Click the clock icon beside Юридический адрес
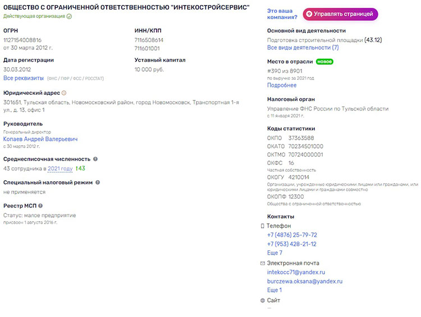 click(64, 93)
